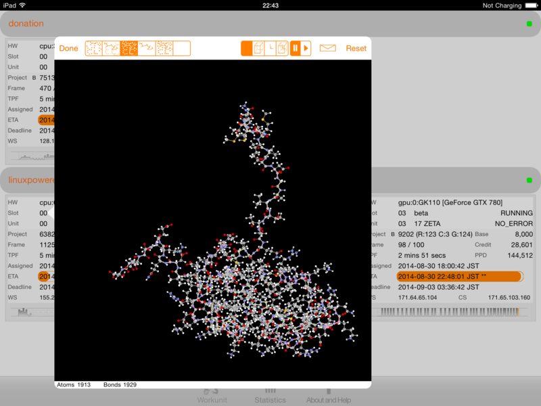Tap the orange ETA progress bar for GTX 780
Screen dimensions: 541x406
click(x=460, y=276)
